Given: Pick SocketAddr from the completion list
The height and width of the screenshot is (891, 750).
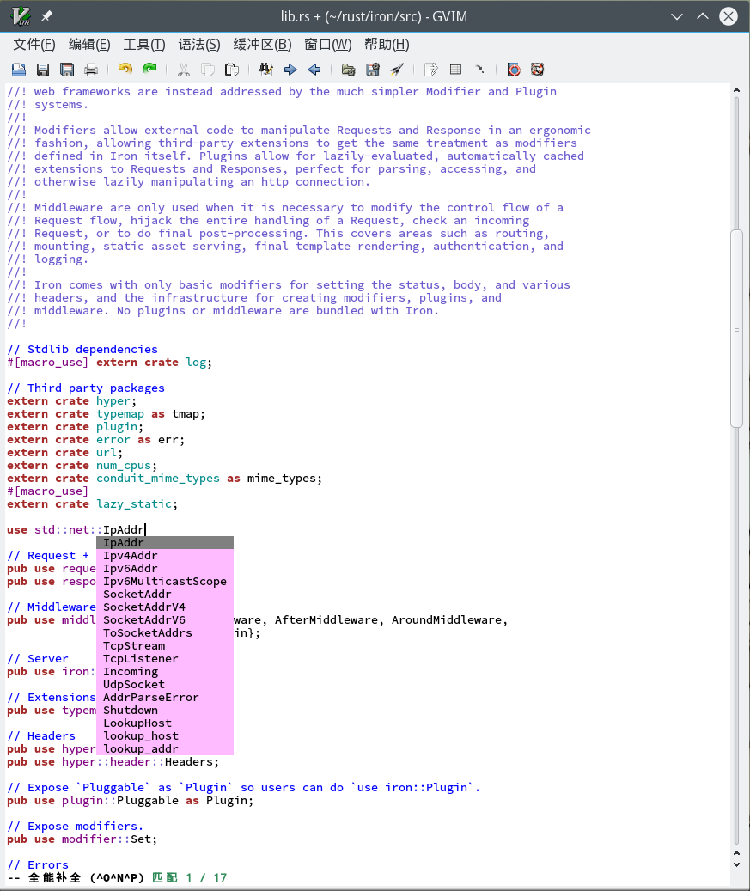Looking at the screenshot, I should tap(137, 595).
